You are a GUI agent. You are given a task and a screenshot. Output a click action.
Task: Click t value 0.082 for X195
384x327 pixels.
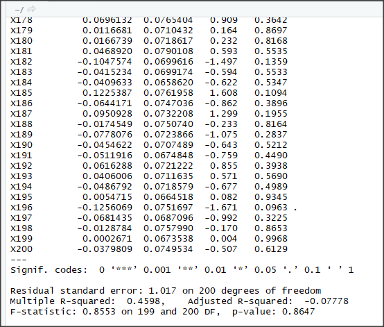[224, 197]
